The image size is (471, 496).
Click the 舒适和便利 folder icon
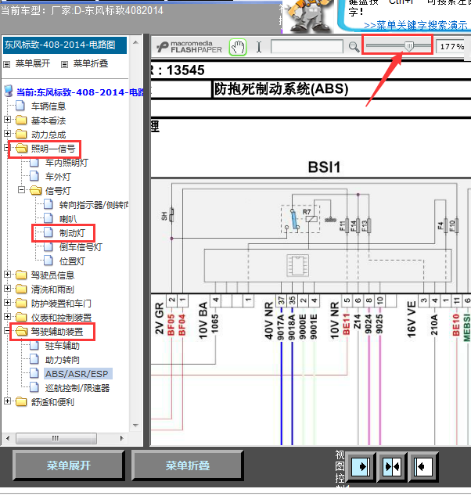pyautogui.click(x=21, y=402)
